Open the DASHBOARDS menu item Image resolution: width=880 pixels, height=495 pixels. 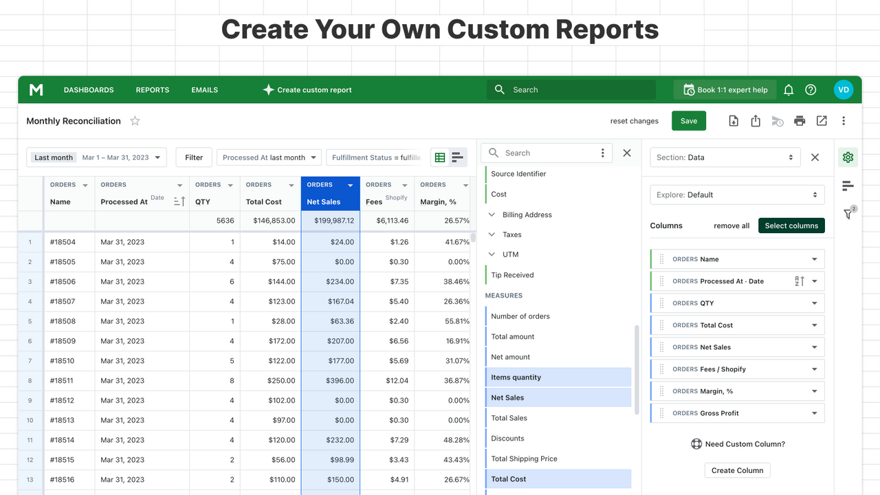[89, 89]
